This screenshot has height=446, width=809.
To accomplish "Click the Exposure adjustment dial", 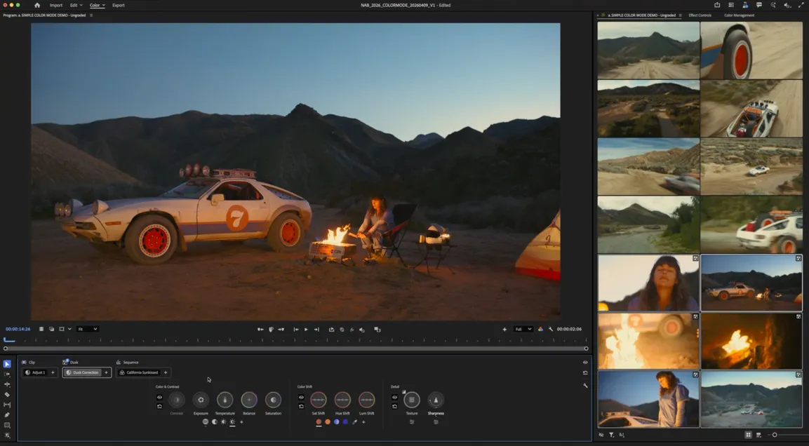I will [201, 400].
